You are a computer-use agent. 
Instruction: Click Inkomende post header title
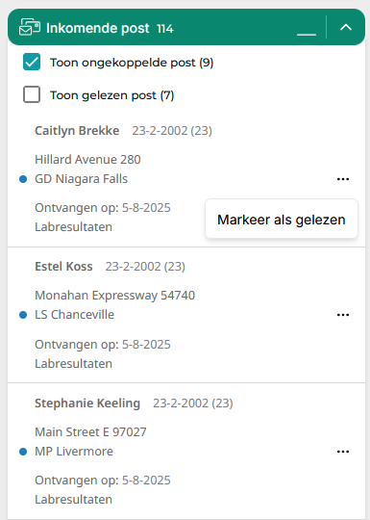pyautogui.click(x=98, y=28)
